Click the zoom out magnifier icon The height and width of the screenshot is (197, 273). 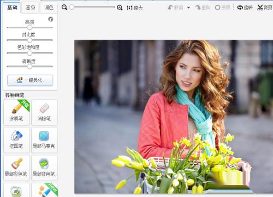tap(64, 8)
